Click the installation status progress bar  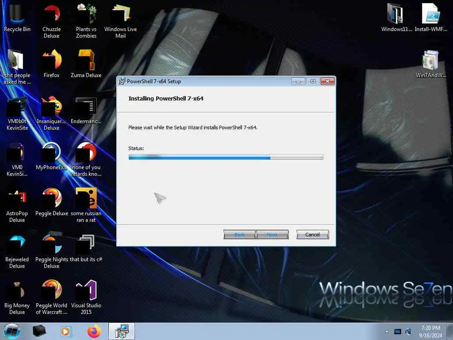click(226, 157)
